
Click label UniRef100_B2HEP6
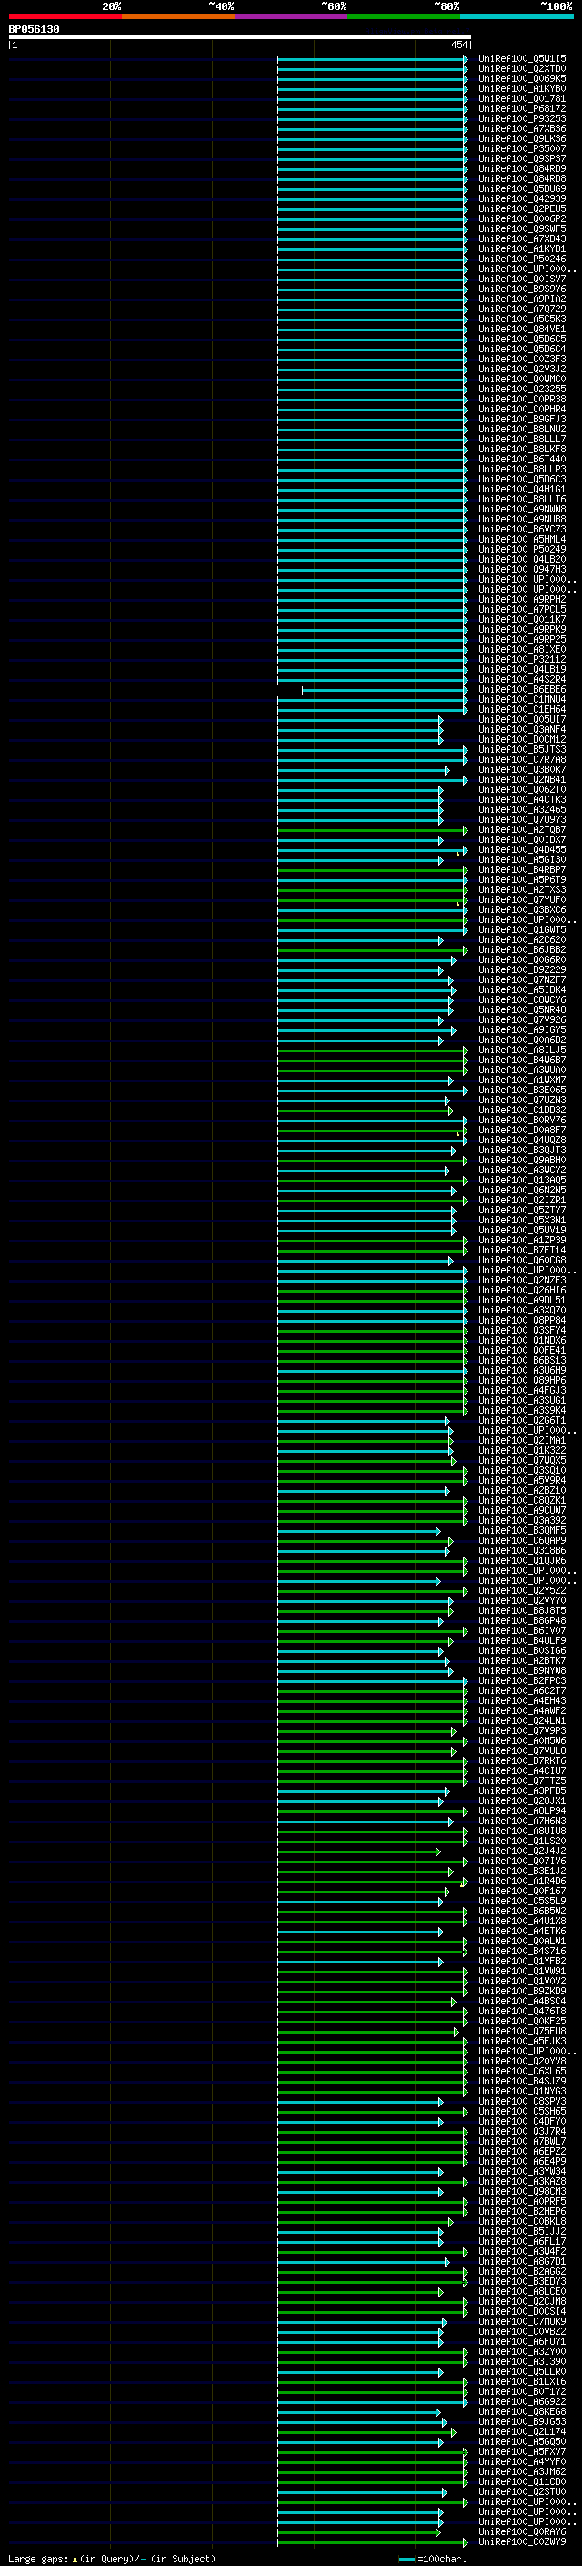(x=522, y=2211)
